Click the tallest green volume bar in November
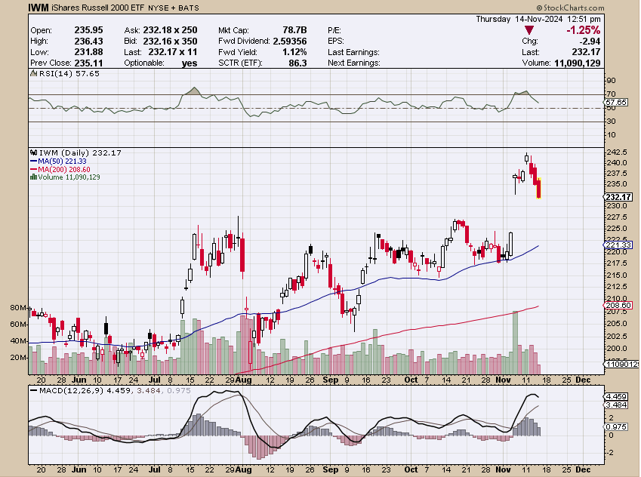641x477 pixels. coord(515,343)
